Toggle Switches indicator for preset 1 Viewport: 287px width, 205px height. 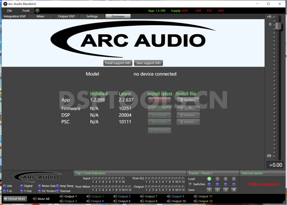tap(209, 184)
